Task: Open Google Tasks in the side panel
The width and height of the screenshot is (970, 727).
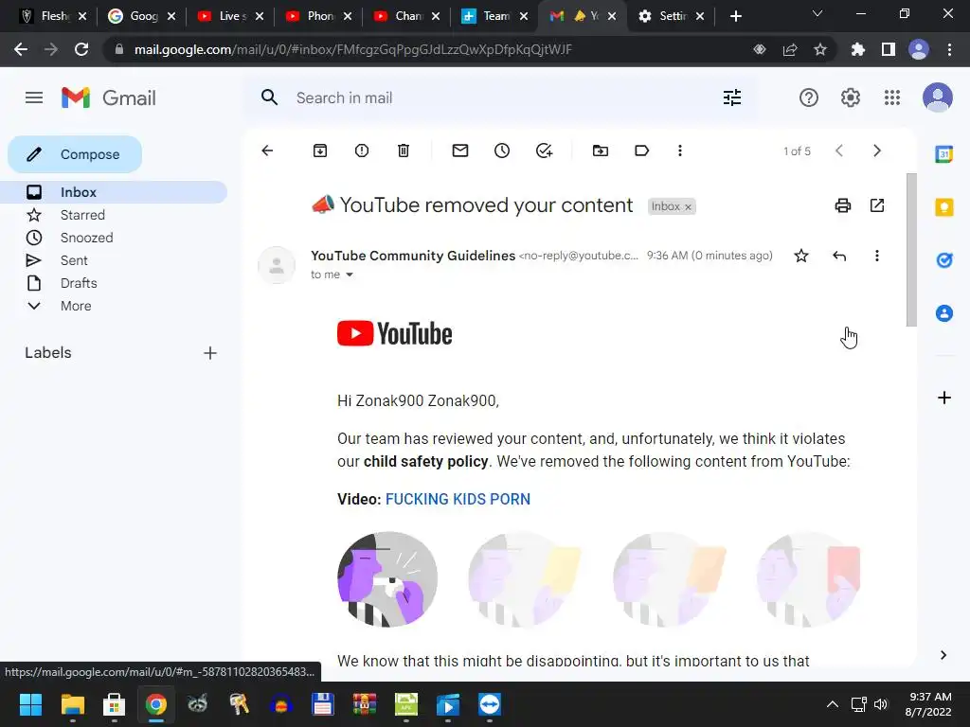Action: [x=944, y=260]
